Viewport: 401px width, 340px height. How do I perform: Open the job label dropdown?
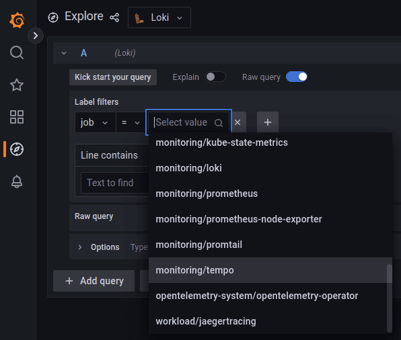tap(96, 122)
